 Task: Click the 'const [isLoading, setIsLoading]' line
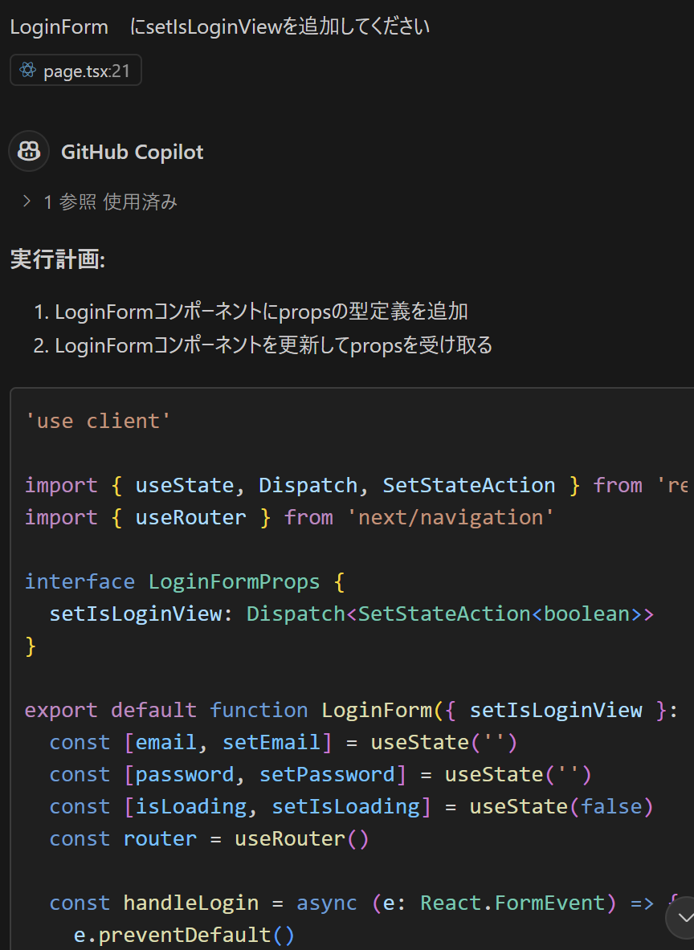coord(351,806)
